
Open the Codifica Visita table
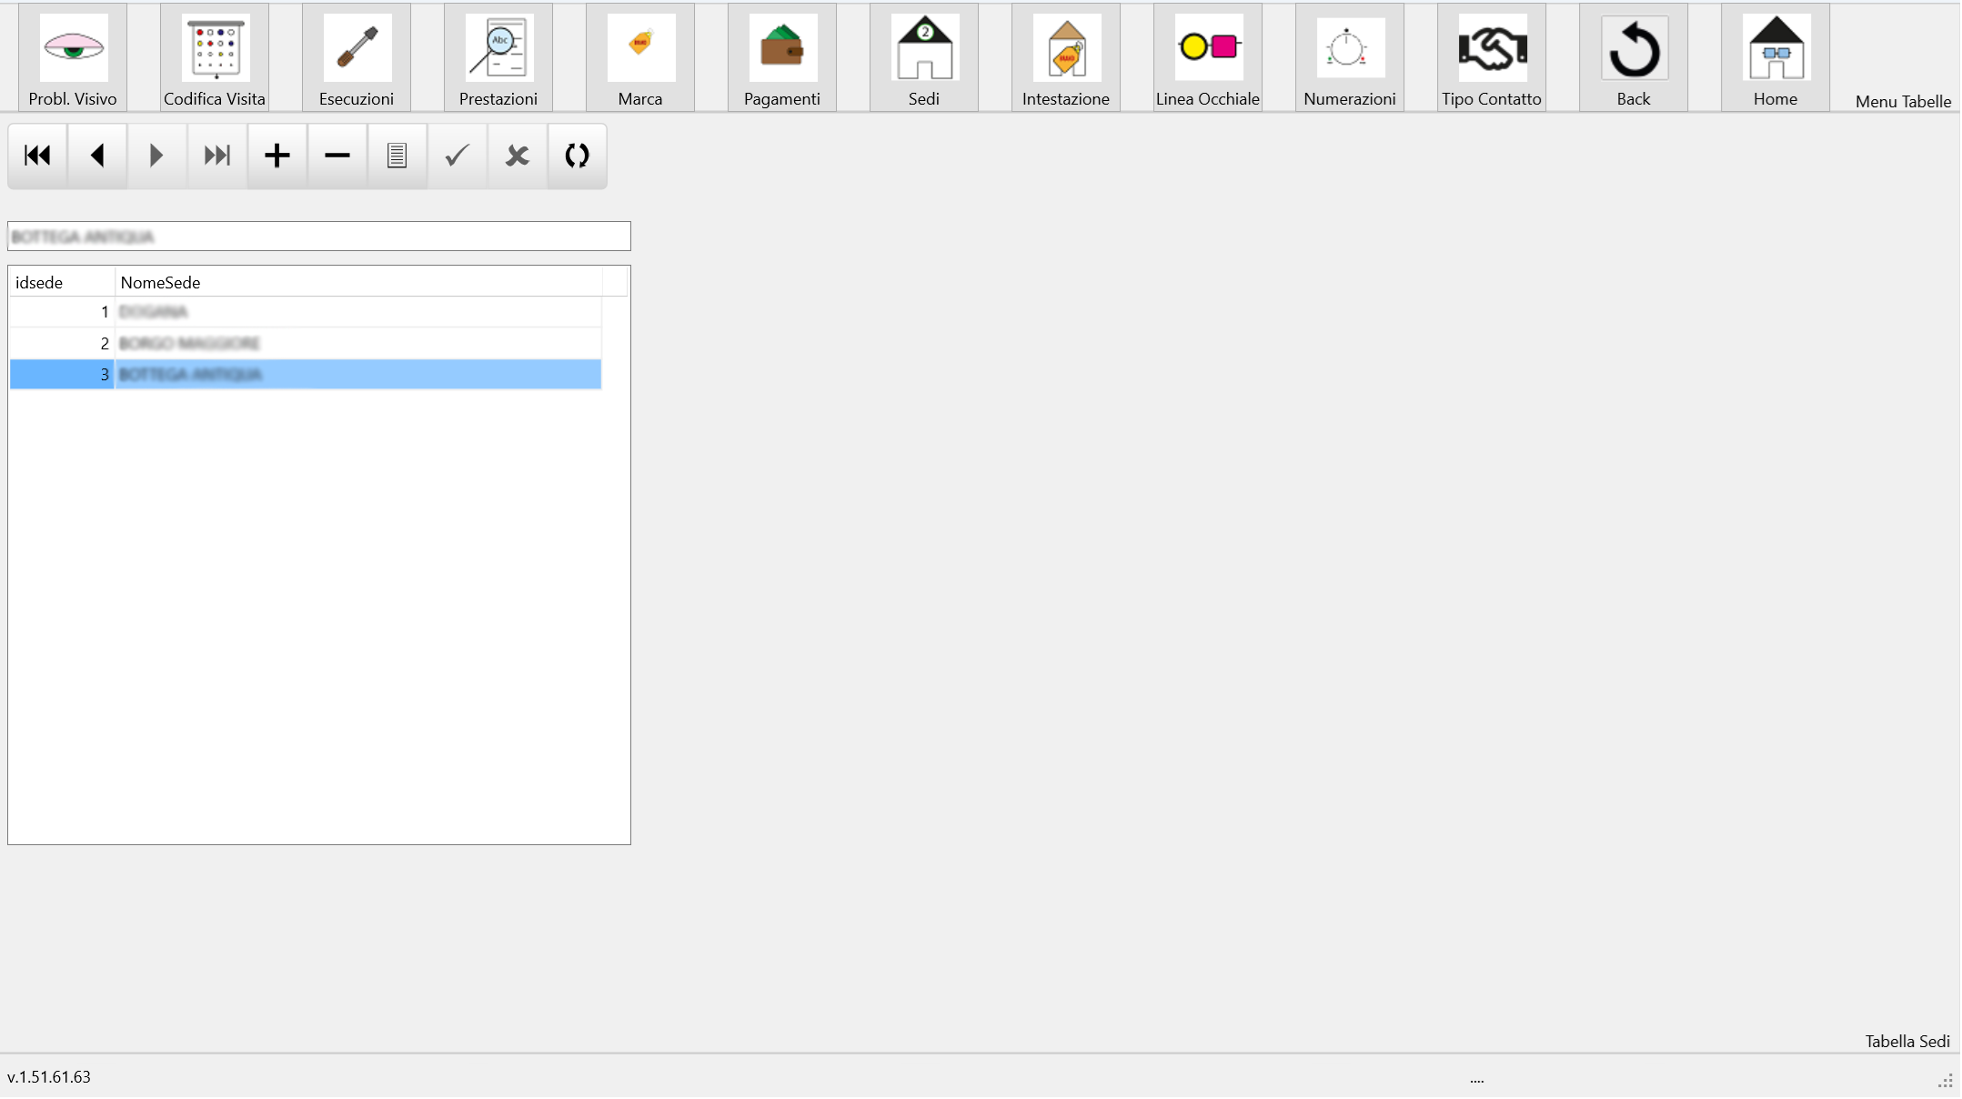pyautogui.click(x=215, y=58)
